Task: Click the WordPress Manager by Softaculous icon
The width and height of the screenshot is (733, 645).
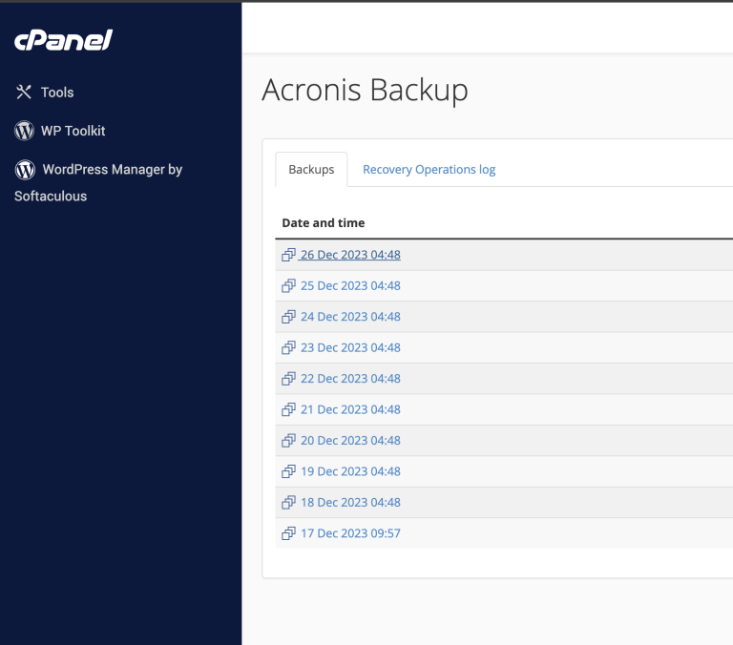Action: point(25,169)
